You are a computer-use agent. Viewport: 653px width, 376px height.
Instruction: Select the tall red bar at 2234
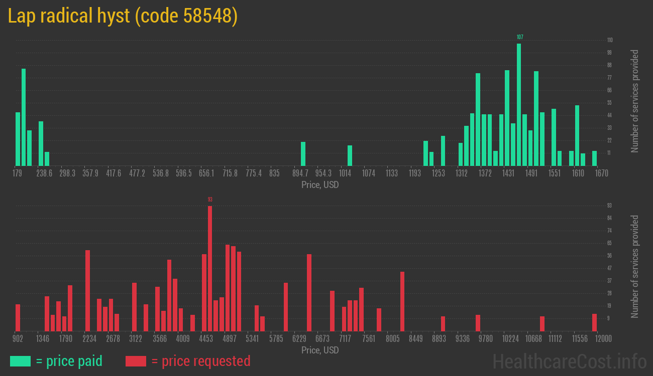pyautogui.click(x=87, y=290)
